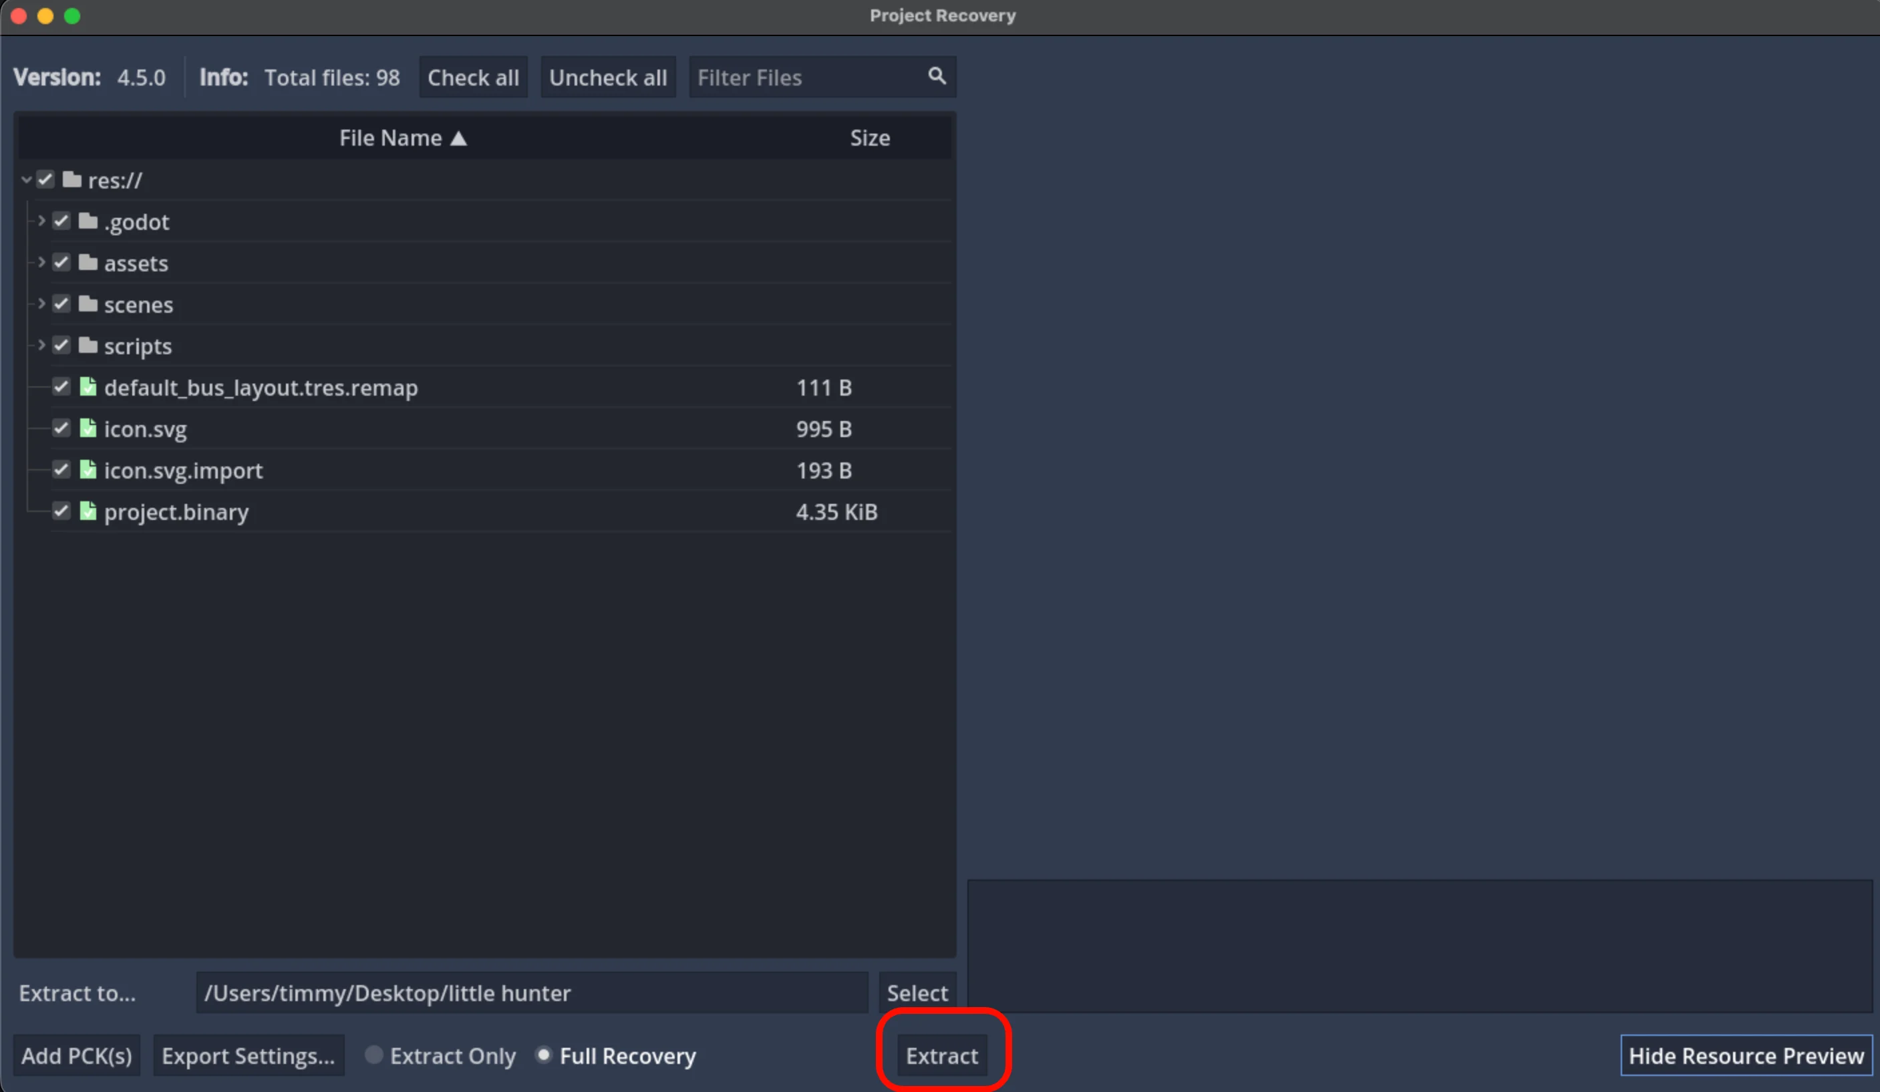Click the assets folder icon
1880x1092 pixels.
click(88, 263)
